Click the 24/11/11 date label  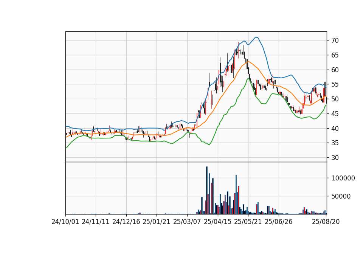coord(96,222)
